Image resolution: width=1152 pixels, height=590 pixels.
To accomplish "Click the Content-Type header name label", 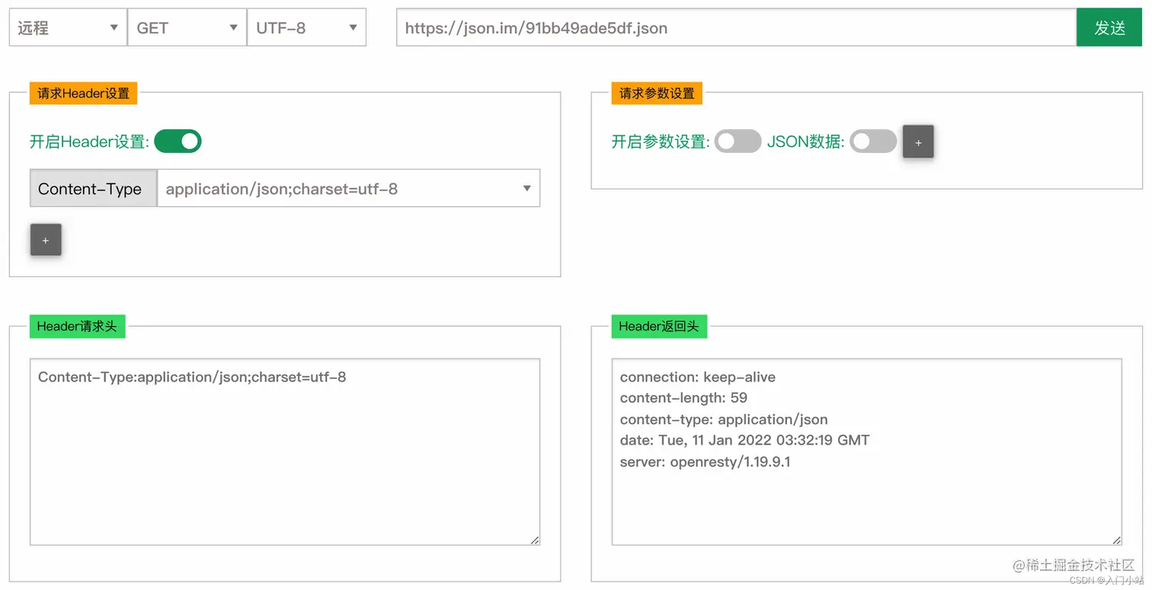I will (93, 189).
